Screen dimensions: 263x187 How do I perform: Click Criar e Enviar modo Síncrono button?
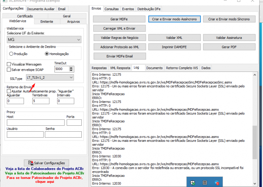coord(229,19)
